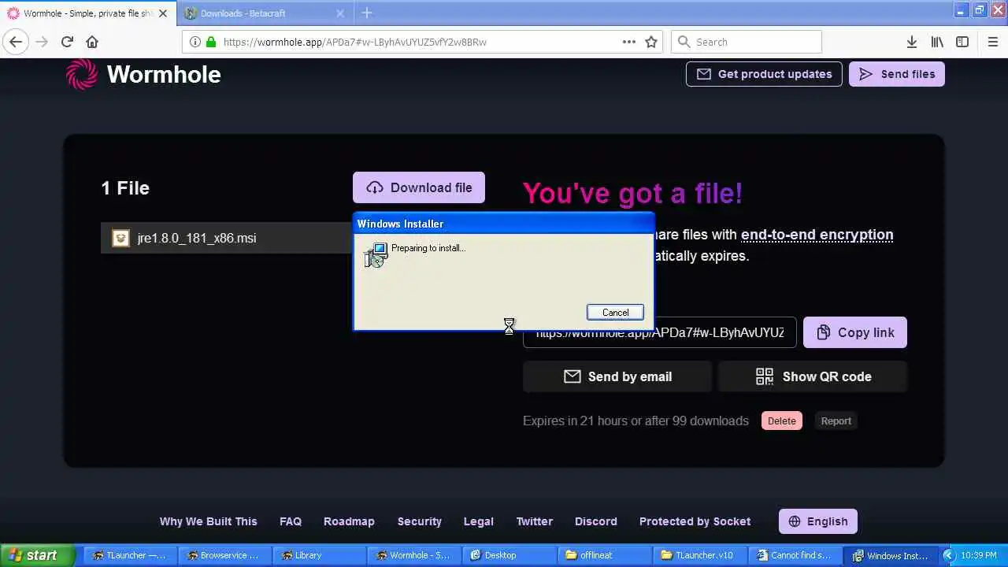Click the Send files button
Image resolution: width=1008 pixels, height=567 pixels.
pos(896,74)
